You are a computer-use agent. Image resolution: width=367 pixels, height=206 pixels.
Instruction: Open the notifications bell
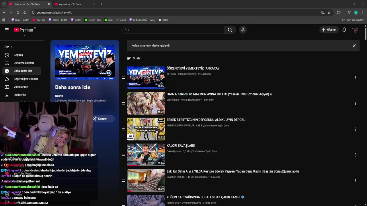click(344, 30)
